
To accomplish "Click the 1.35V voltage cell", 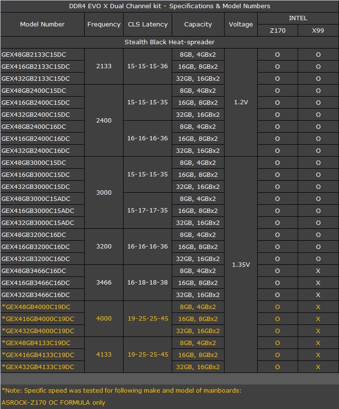I will point(241,265).
